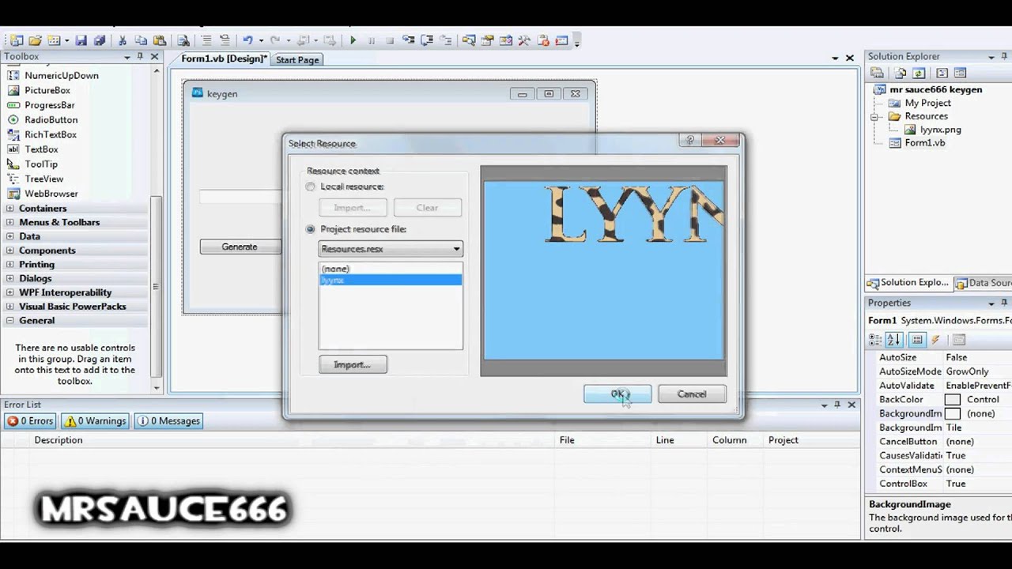
Task: Sort properties alphabetically with A-Z icon
Action: [894, 340]
